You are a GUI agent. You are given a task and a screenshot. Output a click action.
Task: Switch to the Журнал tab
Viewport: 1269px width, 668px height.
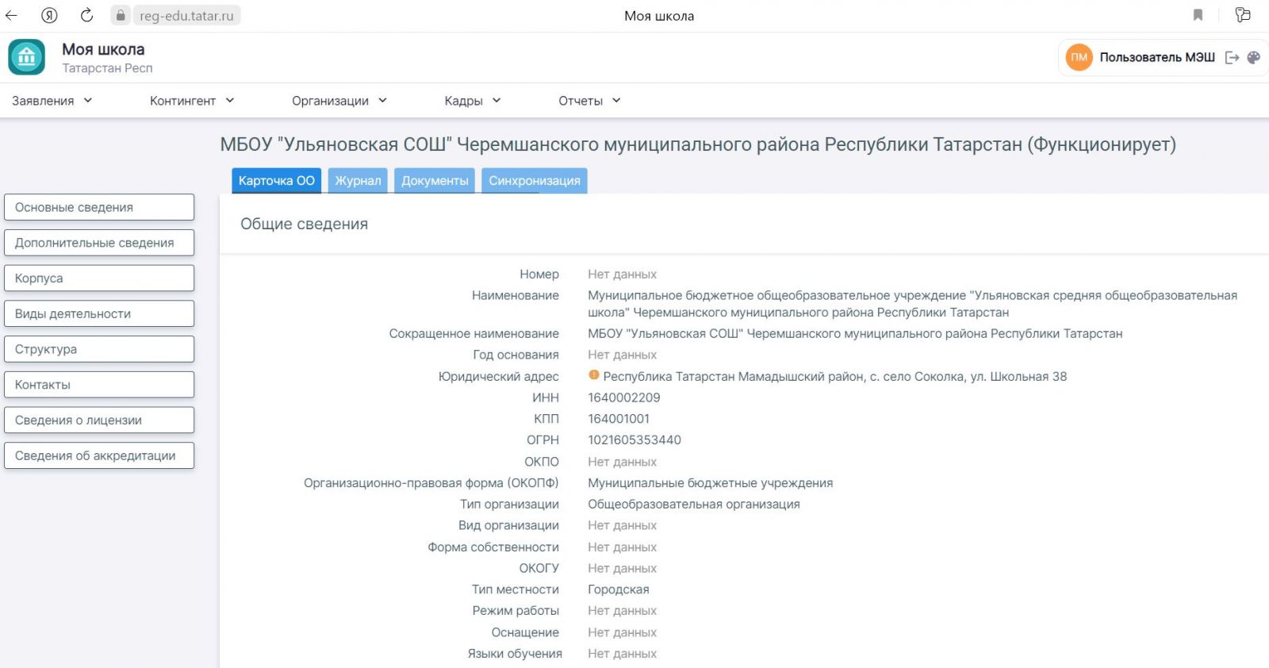358,181
